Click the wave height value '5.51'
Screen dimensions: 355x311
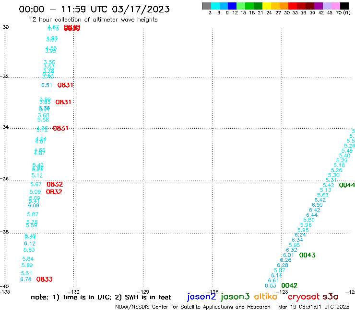coord(26,273)
